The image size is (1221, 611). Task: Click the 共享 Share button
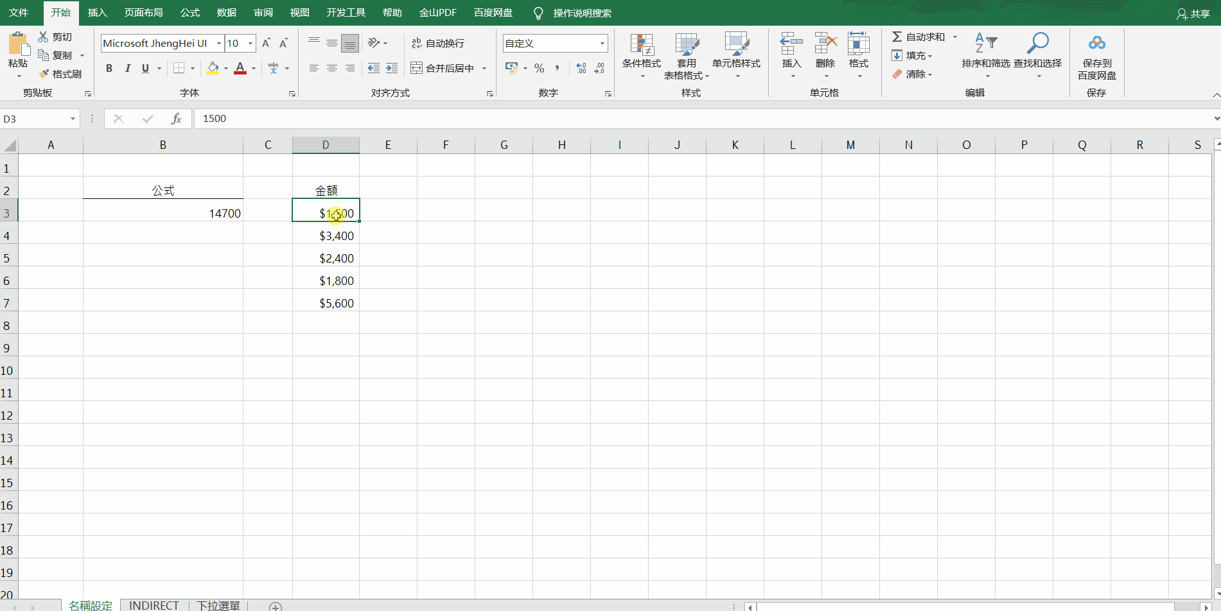pyautogui.click(x=1193, y=13)
